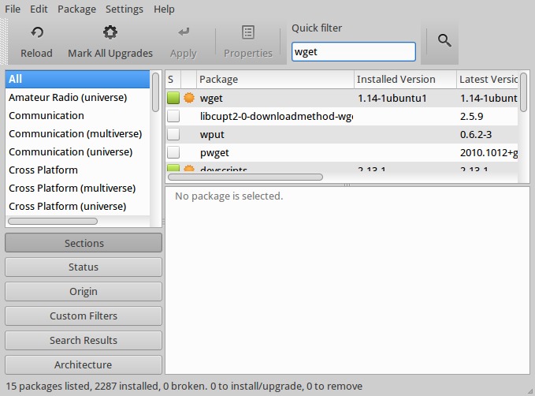
Task: Click latest version 2.5.9 cell
Action: [471, 117]
